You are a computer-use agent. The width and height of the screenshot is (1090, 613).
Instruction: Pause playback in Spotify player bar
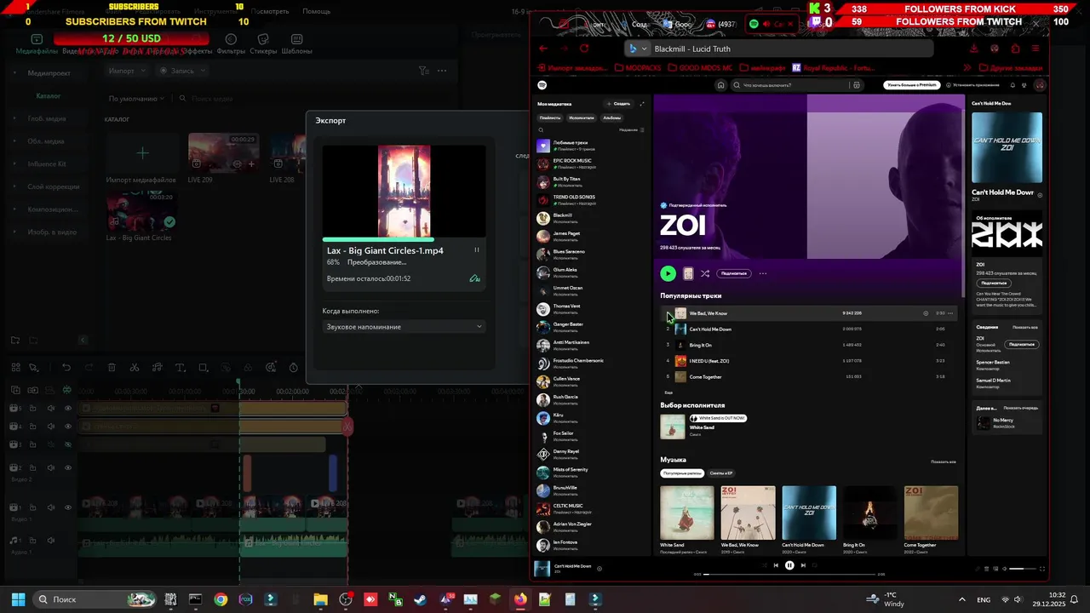click(789, 565)
